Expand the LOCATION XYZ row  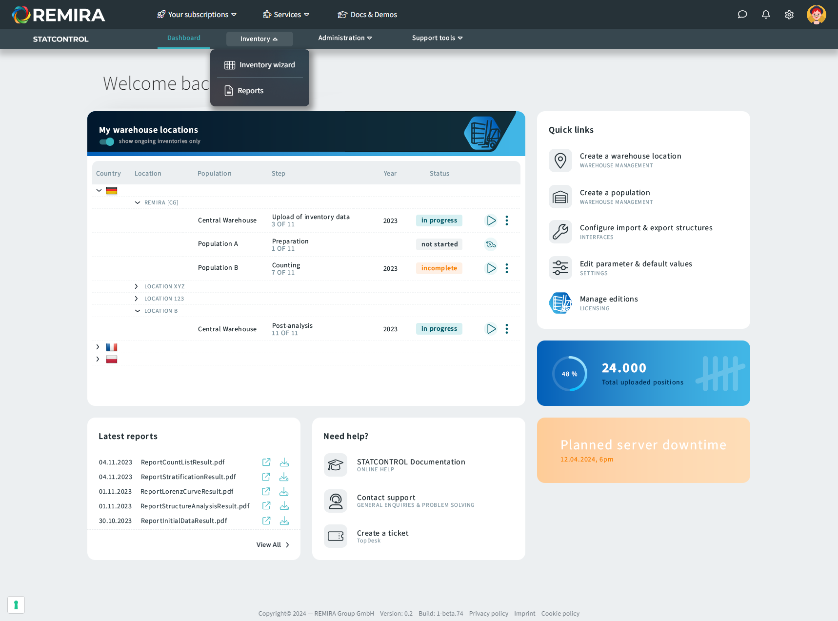coord(137,286)
